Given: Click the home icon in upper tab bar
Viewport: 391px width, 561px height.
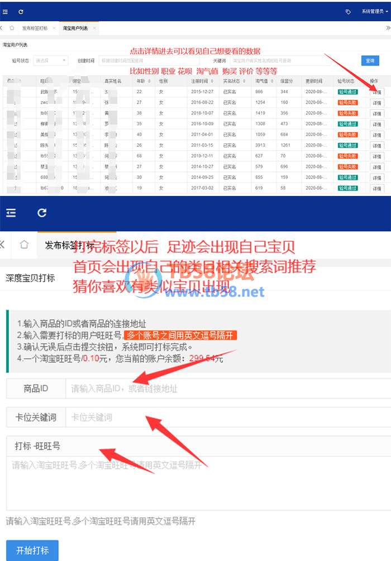Looking at the screenshot, I should 12,27.
